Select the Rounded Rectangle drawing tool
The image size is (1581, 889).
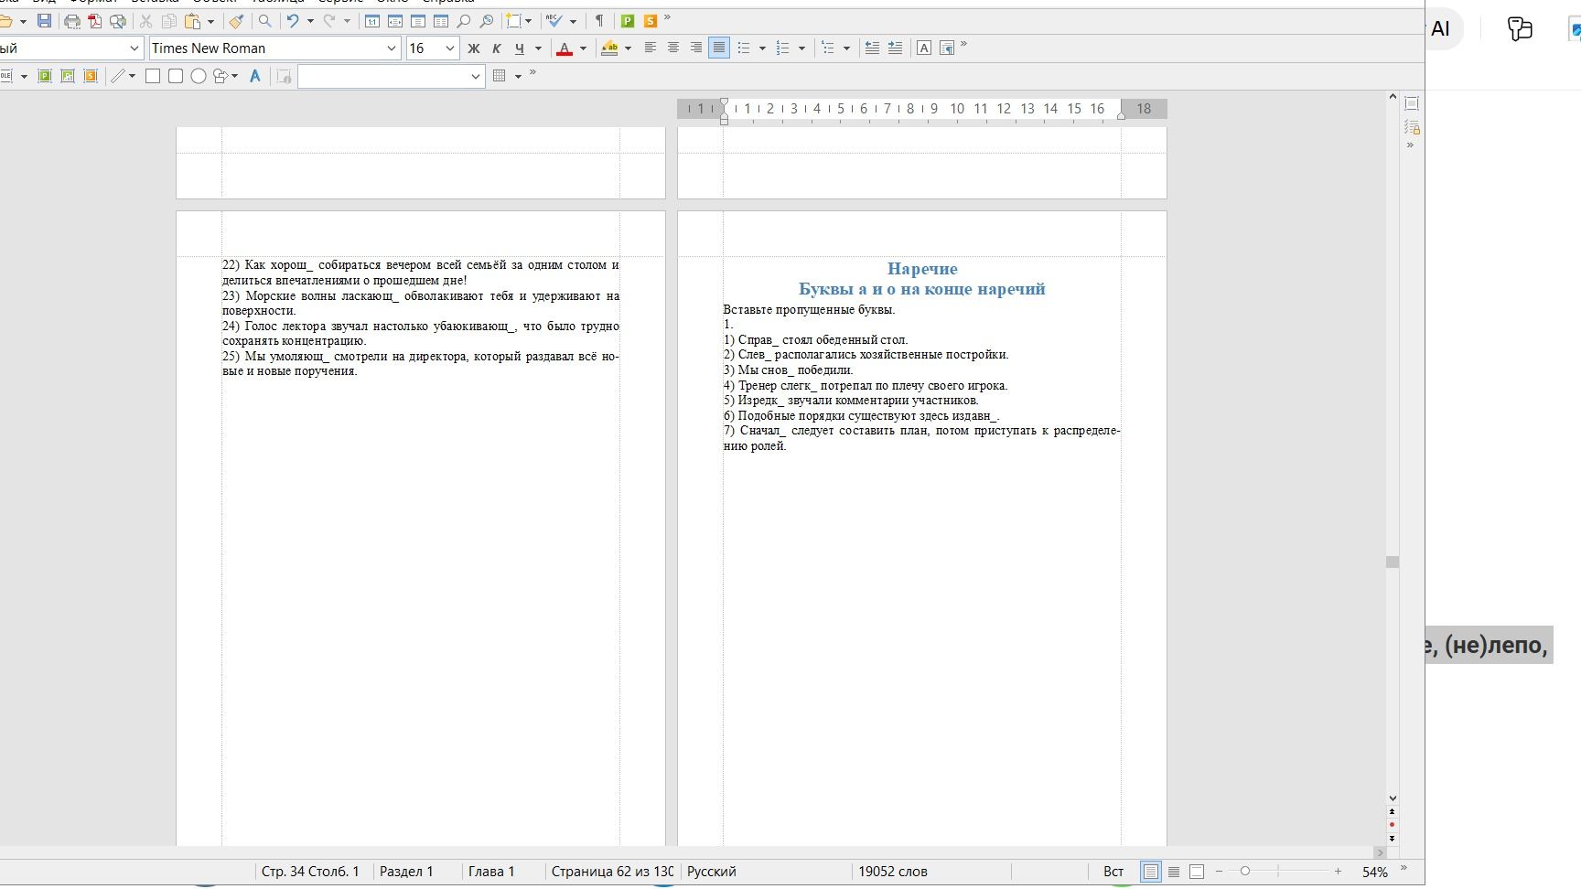176,76
